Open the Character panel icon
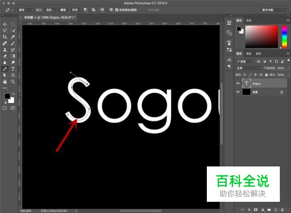The image size is (291, 213). [x=229, y=60]
